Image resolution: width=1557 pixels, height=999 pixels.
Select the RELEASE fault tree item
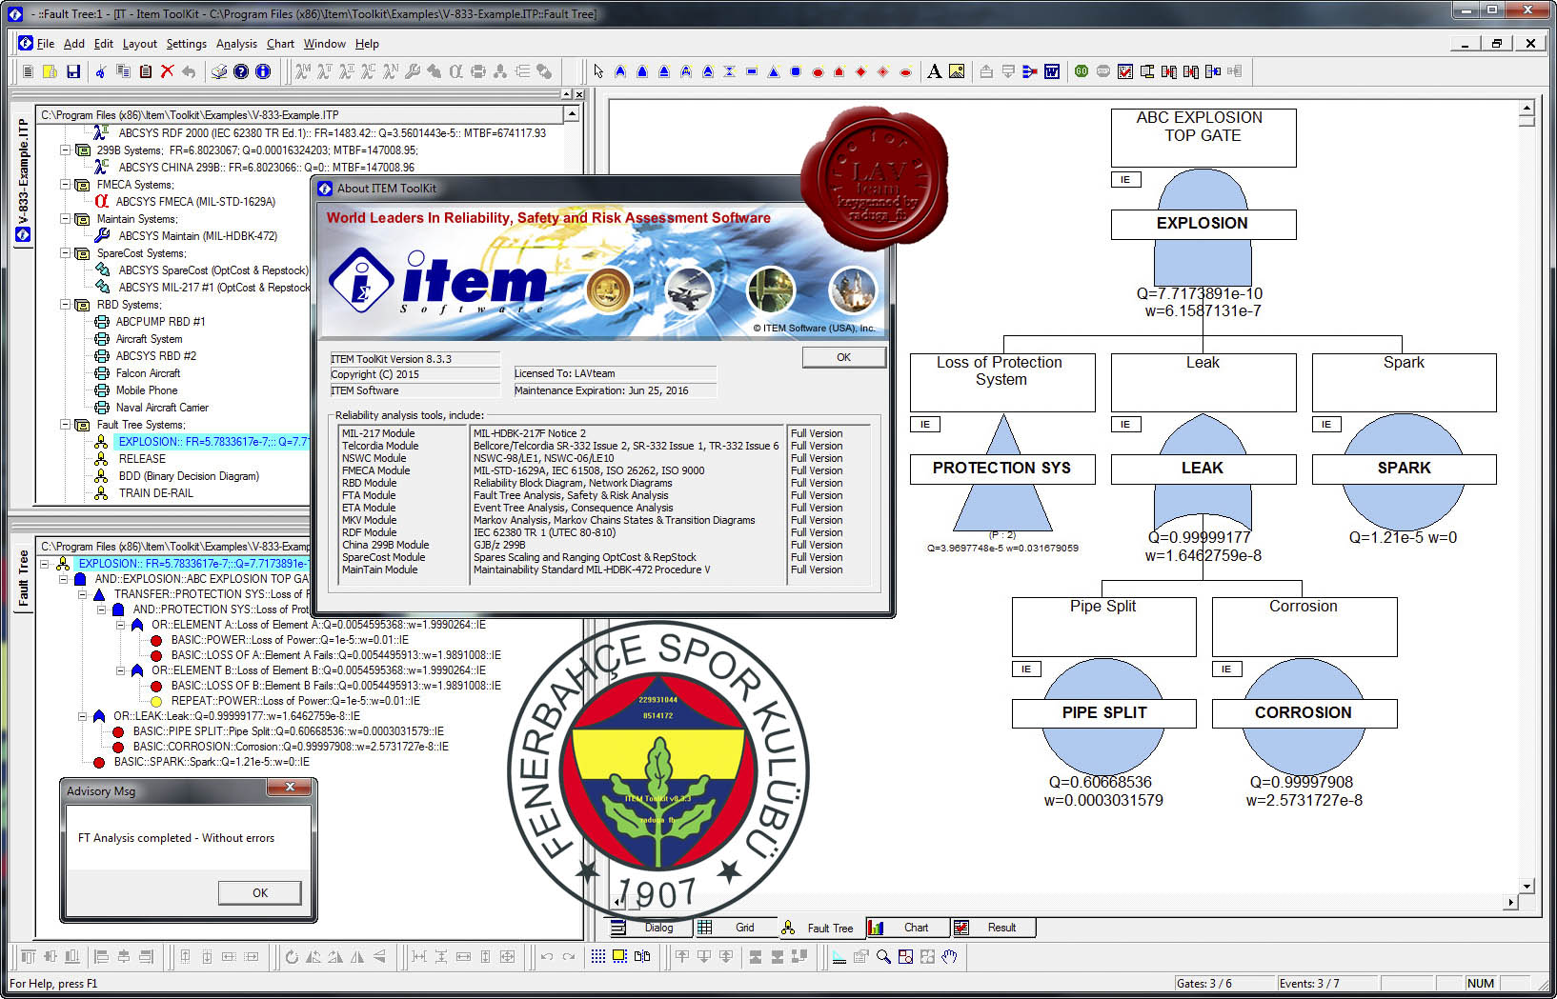point(142,459)
